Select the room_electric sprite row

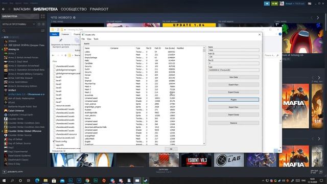point(144,116)
